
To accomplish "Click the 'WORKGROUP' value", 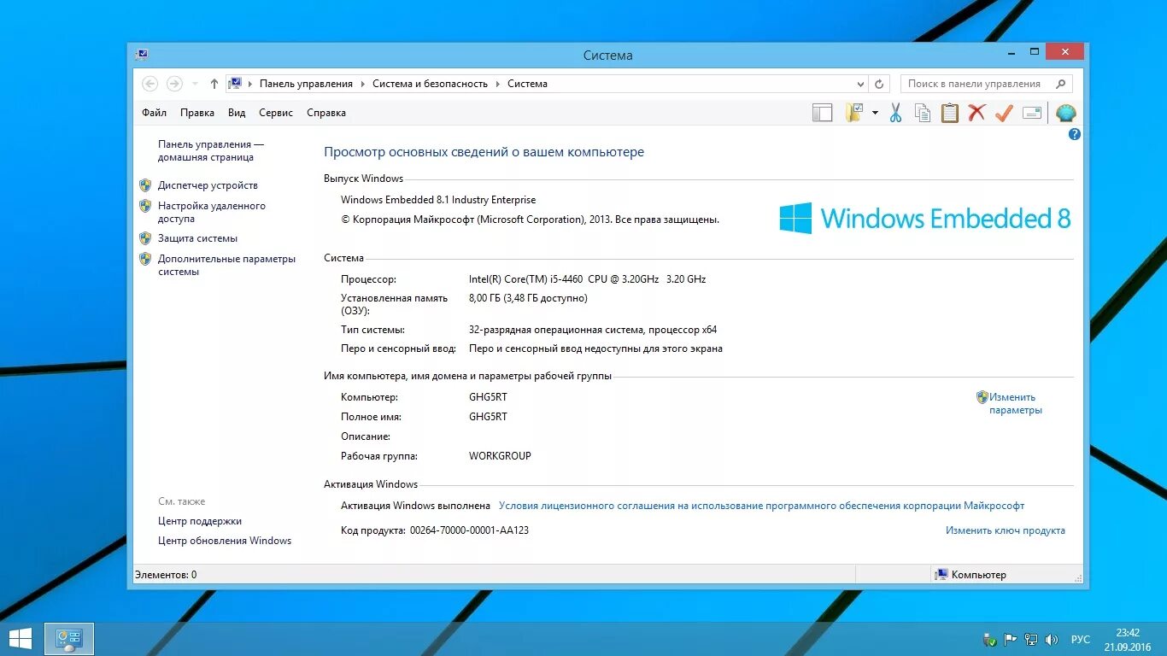I will (500, 456).
